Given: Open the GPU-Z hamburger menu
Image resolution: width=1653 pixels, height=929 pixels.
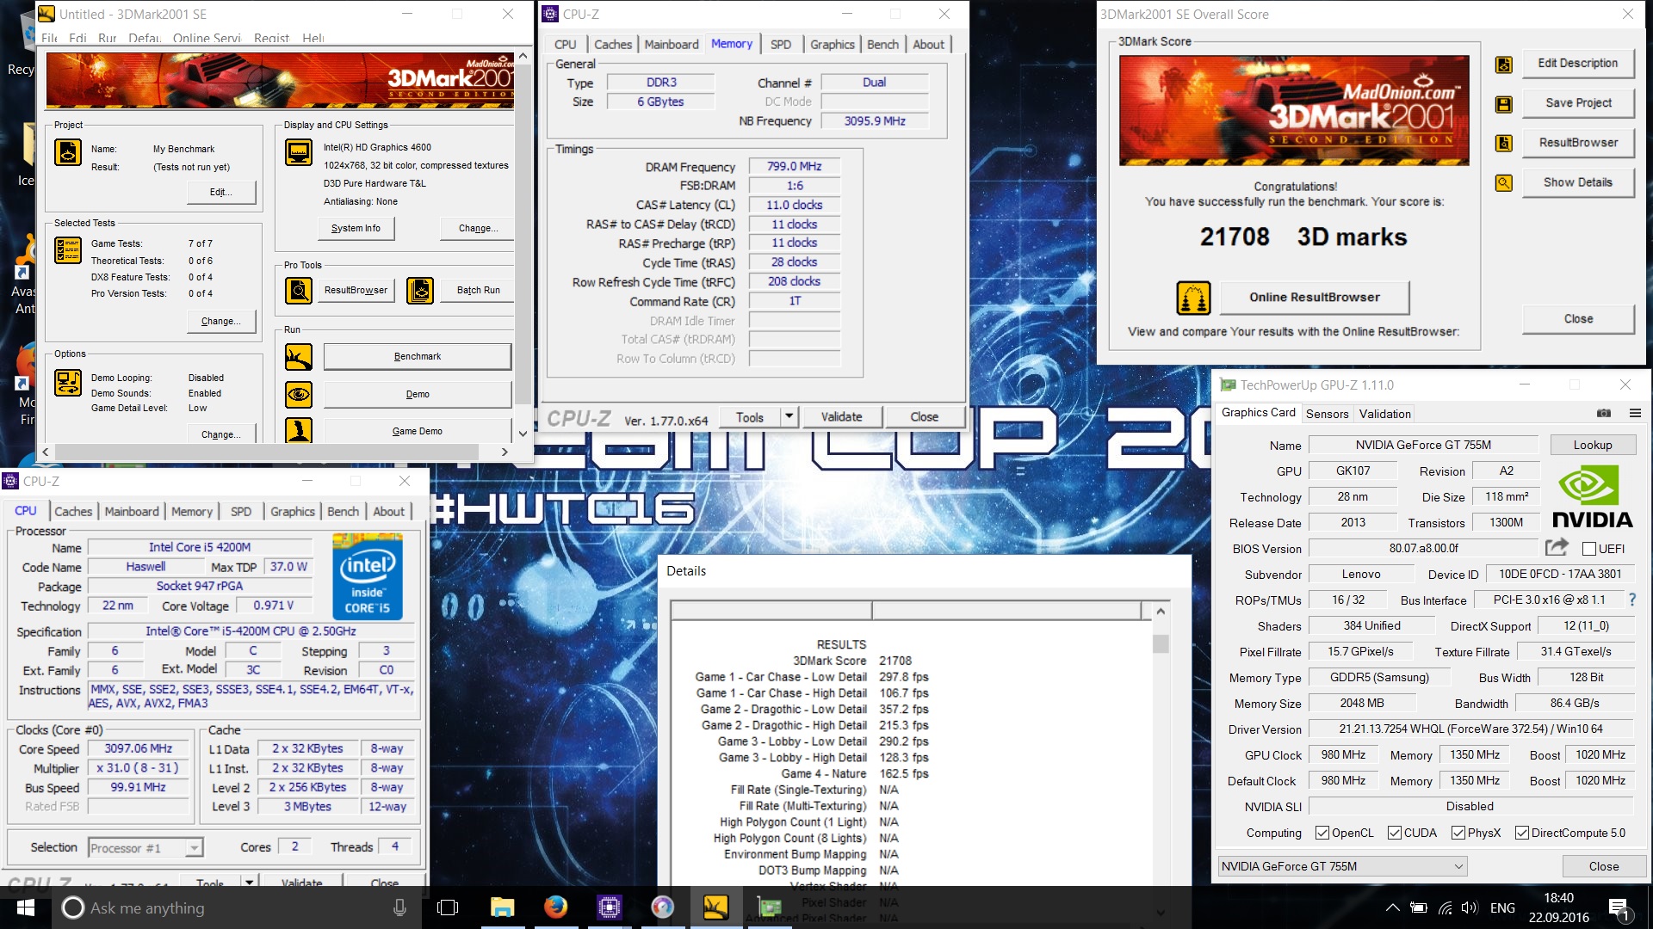Looking at the screenshot, I should click(x=1635, y=414).
